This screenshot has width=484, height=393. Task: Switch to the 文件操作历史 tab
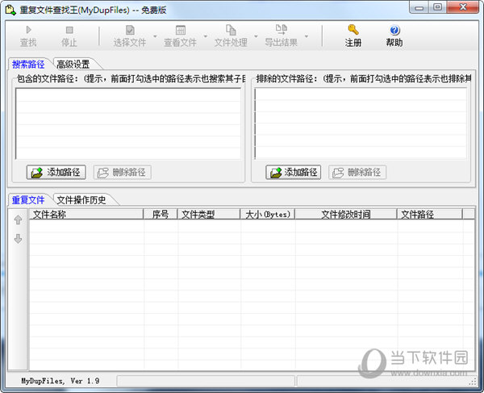click(81, 200)
